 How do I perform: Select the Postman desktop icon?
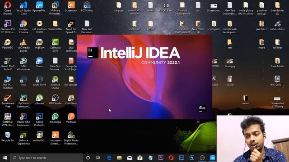pos(71,118)
